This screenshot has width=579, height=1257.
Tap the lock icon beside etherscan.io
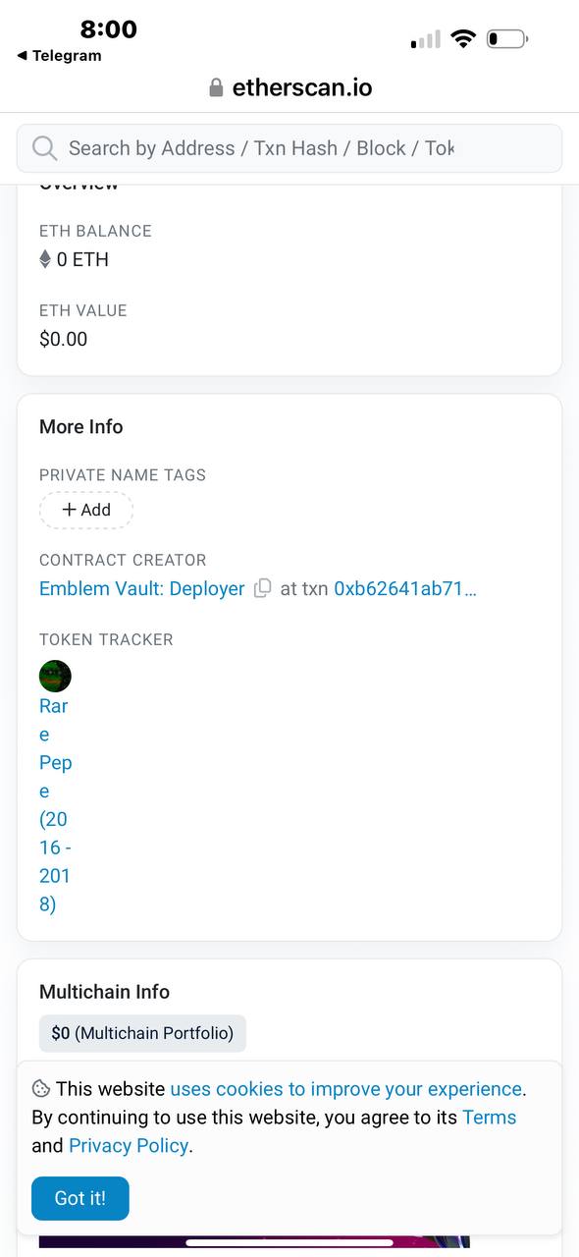pos(216,88)
